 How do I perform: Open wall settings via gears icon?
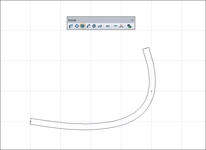(x=129, y=26)
